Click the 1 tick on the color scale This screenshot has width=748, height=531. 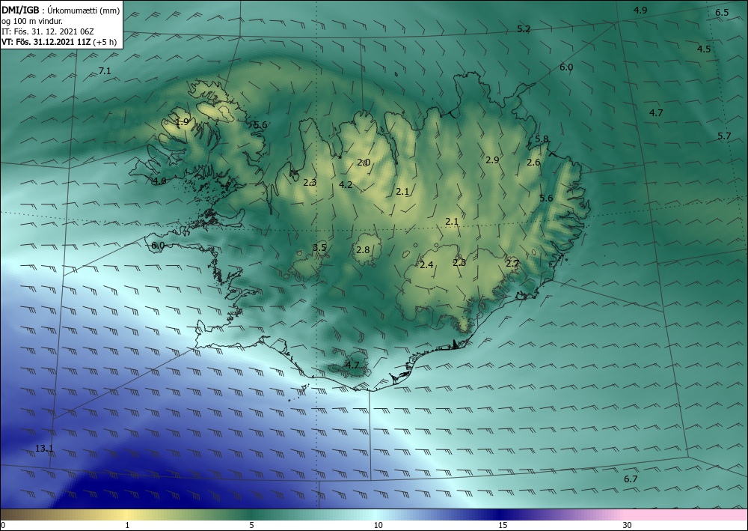[x=127, y=525]
